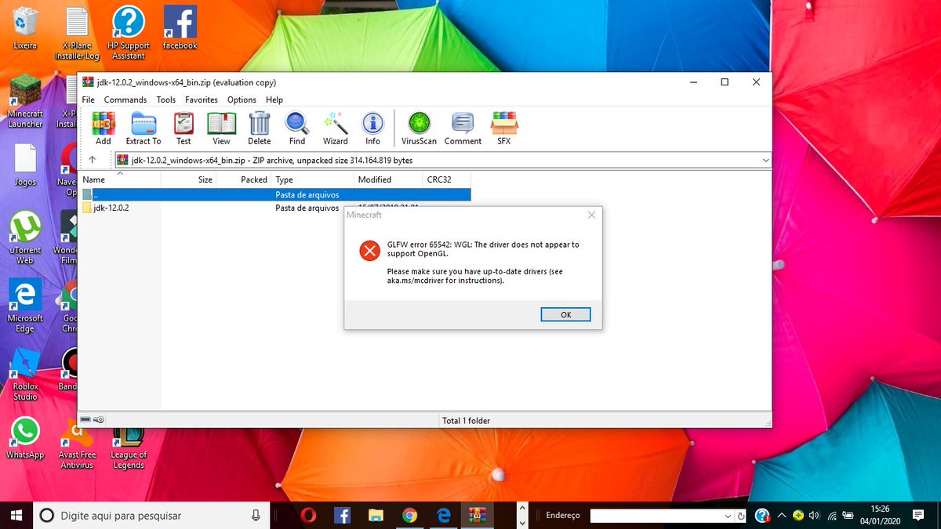Screen dimensions: 941x529
Task: Expand the Endereço address dropdown arrow
Action: 728,516
